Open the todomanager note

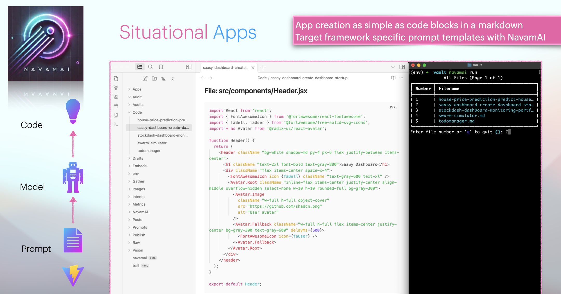click(149, 151)
